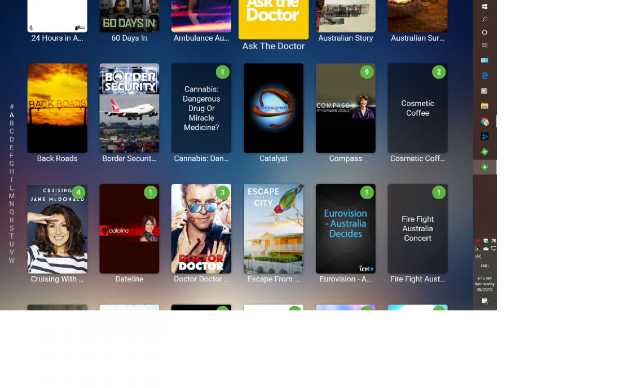Open the Cruising With Jane McDonald poster
The height and width of the screenshot is (388, 621).
57,229
